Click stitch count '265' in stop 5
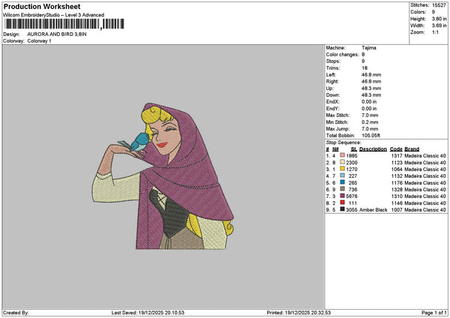This screenshot has width=450, height=318. pos(352,182)
